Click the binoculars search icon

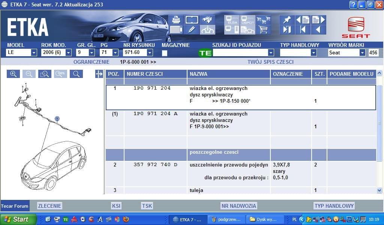point(207,20)
